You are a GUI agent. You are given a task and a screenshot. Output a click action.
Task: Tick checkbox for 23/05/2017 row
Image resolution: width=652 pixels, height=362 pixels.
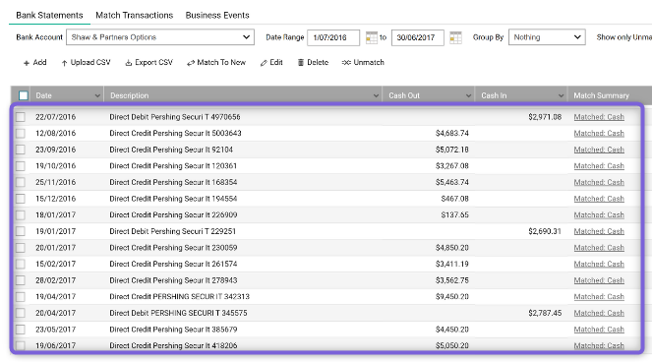21,330
